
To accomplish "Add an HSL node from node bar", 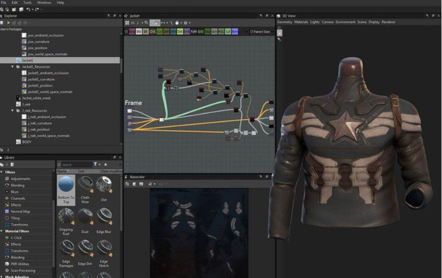I will click(221, 31).
